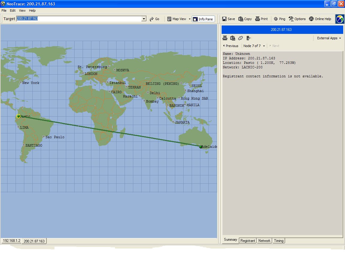Viewport: 345px width, 259px height.
Task: Click the export icon in the info pane
Action: pyautogui.click(x=248, y=38)
